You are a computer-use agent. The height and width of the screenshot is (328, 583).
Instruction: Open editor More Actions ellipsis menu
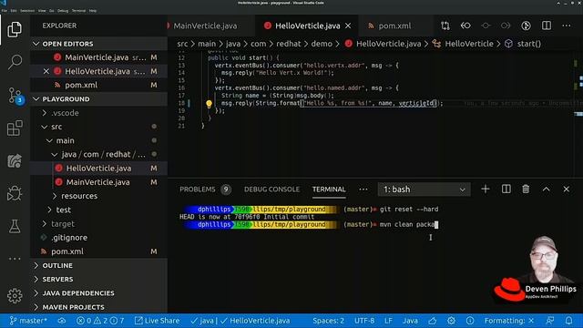(x=567, y=26)
